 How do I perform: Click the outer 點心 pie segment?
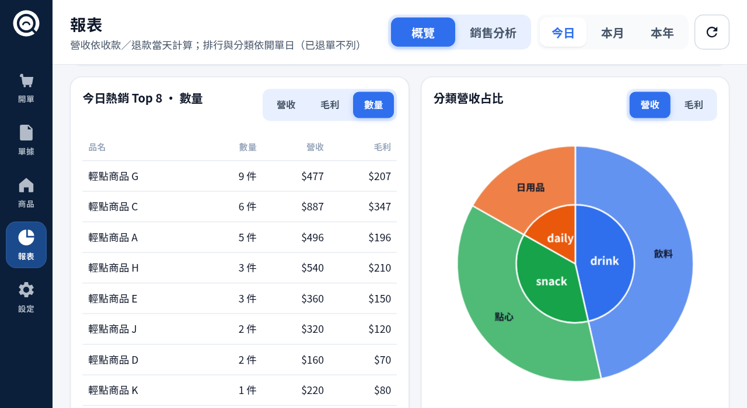(504, 317)
